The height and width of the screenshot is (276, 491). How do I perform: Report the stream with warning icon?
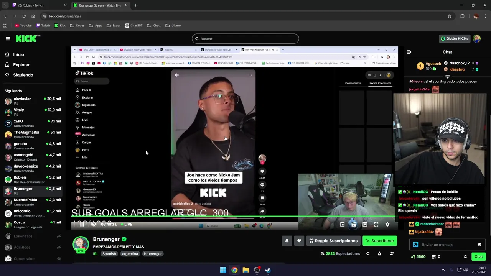tap(379, 253)
